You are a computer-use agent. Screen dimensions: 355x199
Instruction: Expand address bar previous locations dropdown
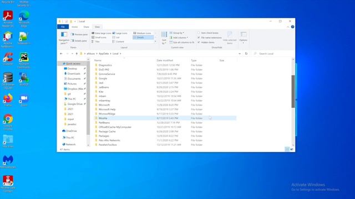click(x=240, y=54)
